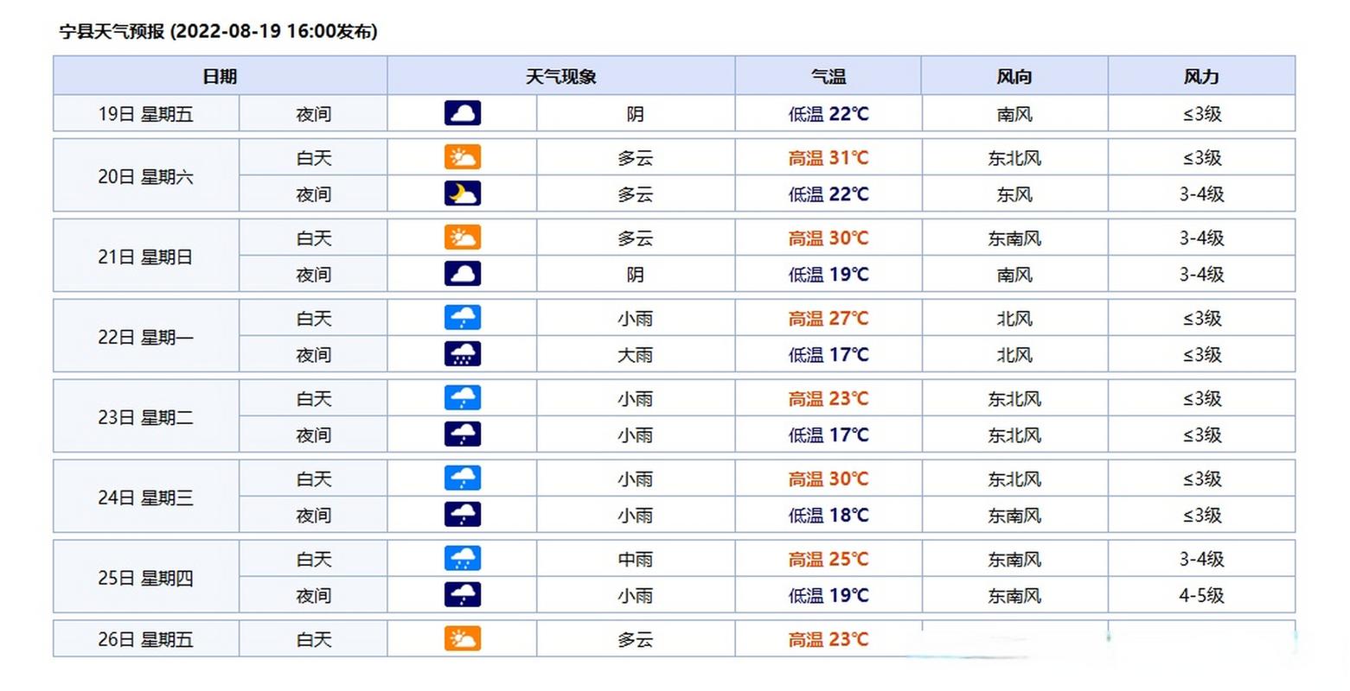Click 多云 weather text in 26日 row
Image resolution: width=1350 pixels, height=691 pixels.
(x=636, y=639)
